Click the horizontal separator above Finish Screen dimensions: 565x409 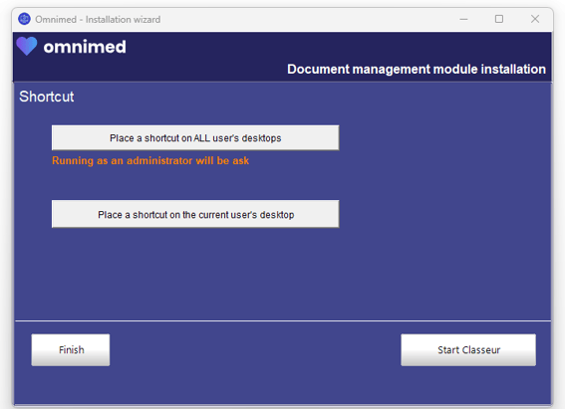pos(283,320)
